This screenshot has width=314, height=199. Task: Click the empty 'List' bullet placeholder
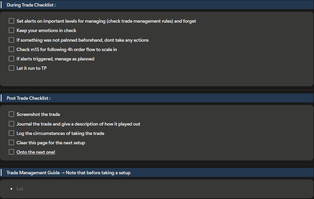pos(20,189)
